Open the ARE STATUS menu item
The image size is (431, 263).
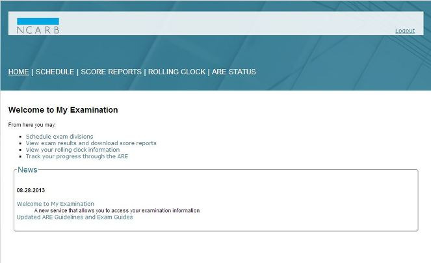(x=233, y=72)
